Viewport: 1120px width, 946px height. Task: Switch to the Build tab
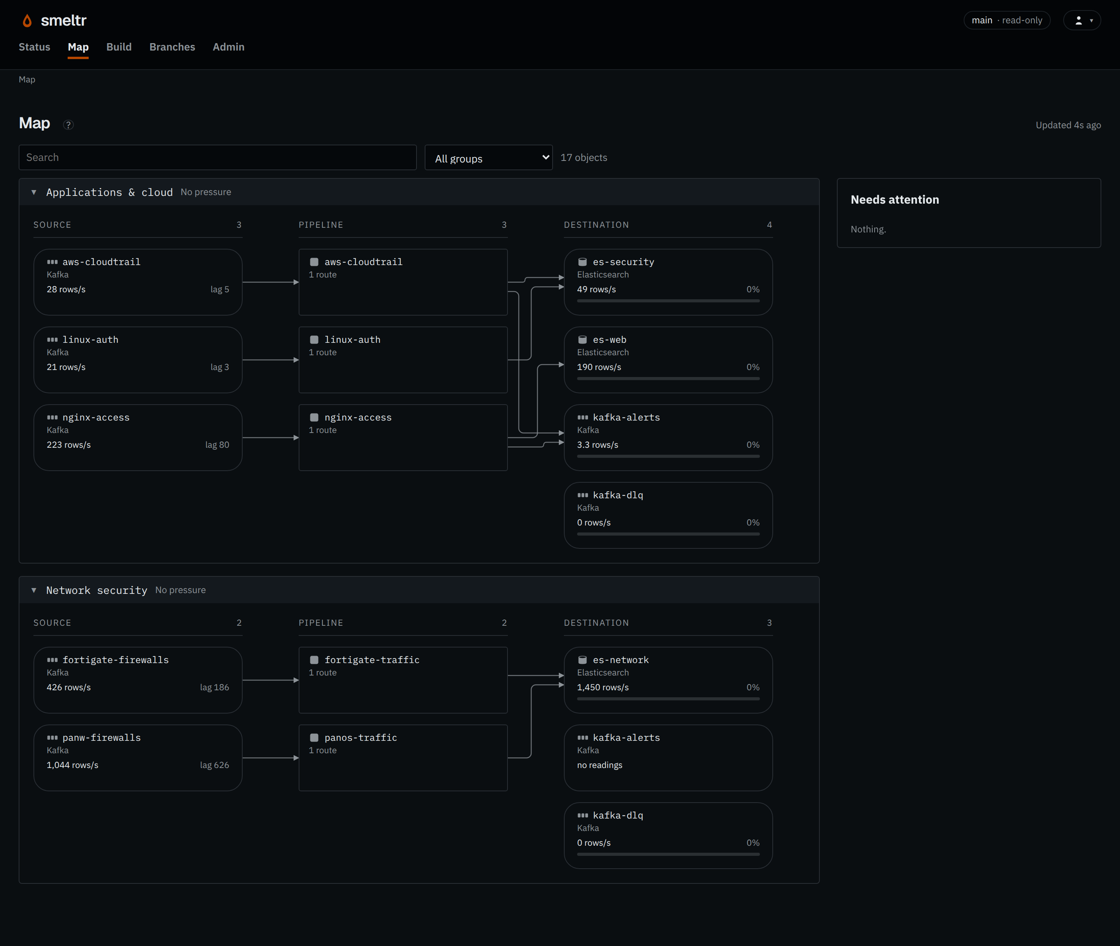119,47
